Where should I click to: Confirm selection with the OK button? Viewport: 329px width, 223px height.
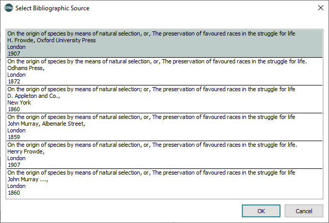[261, 211]
